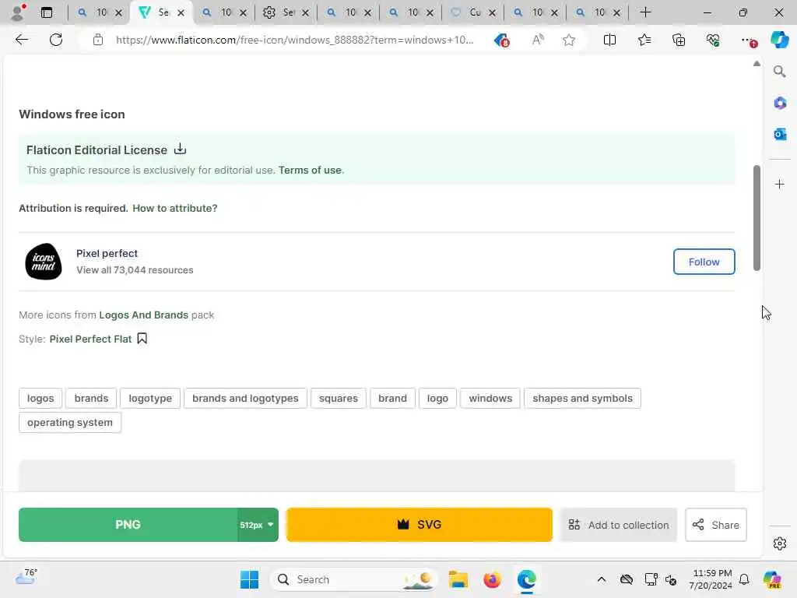The height and width of the screenshot is (598, 797).
Task: Click the download icon beside Flaticon Editorial License
Action: pos(180,149)
